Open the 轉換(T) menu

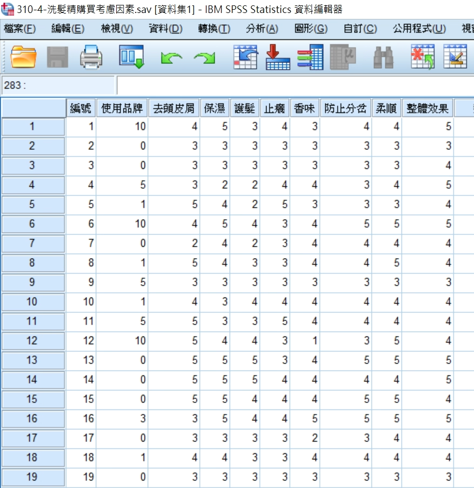pyautogui.click(x=213, y=29)
